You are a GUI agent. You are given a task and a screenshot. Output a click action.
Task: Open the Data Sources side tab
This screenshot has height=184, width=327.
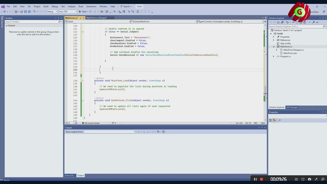tap(2, 22)
